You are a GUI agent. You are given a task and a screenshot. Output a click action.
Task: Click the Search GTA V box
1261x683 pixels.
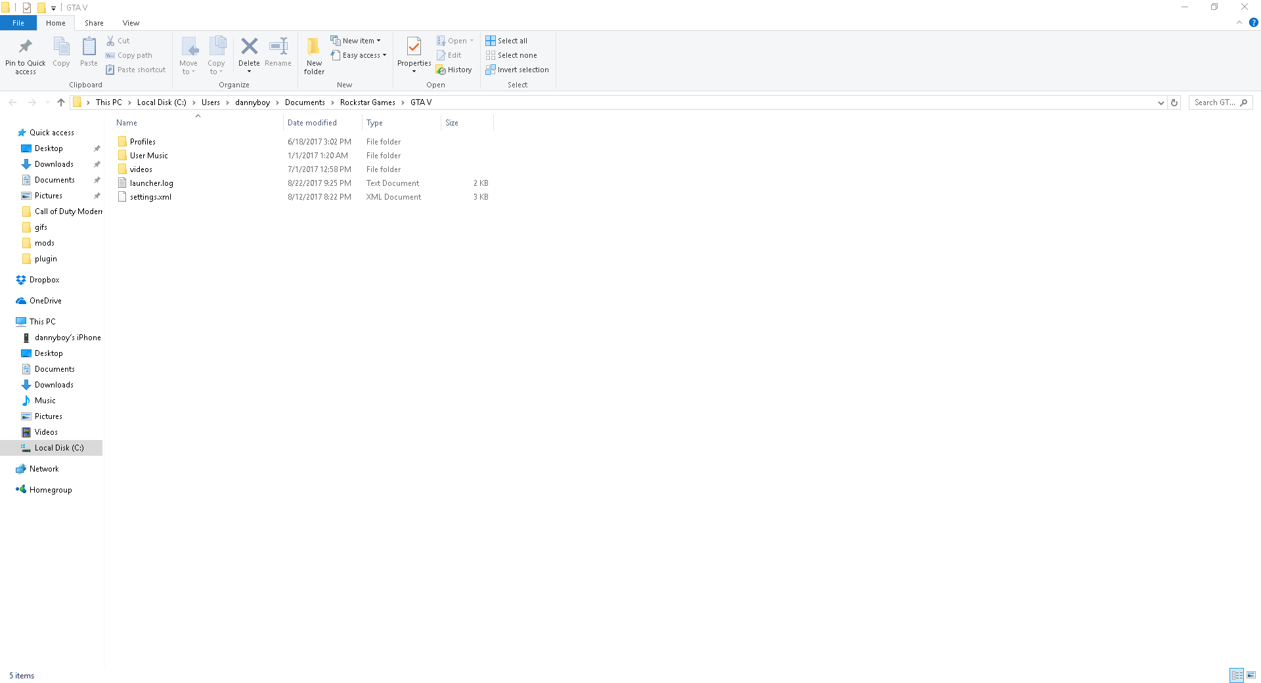(x=1220, y=102)
